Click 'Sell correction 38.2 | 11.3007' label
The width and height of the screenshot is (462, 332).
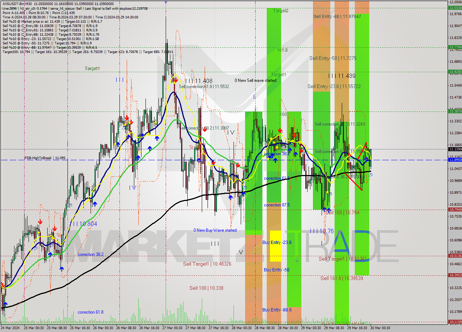pos(204,128)
